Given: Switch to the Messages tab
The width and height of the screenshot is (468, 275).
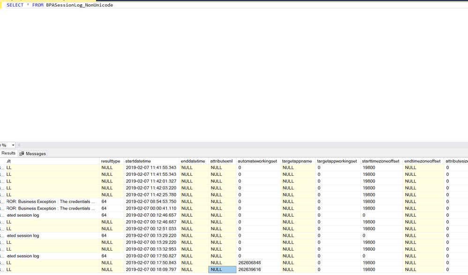Looking at the screenshot, I should [x=36, y=153].
